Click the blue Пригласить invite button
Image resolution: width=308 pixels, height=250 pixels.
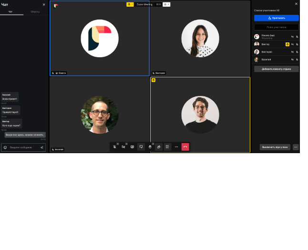[x=277, y=18]
